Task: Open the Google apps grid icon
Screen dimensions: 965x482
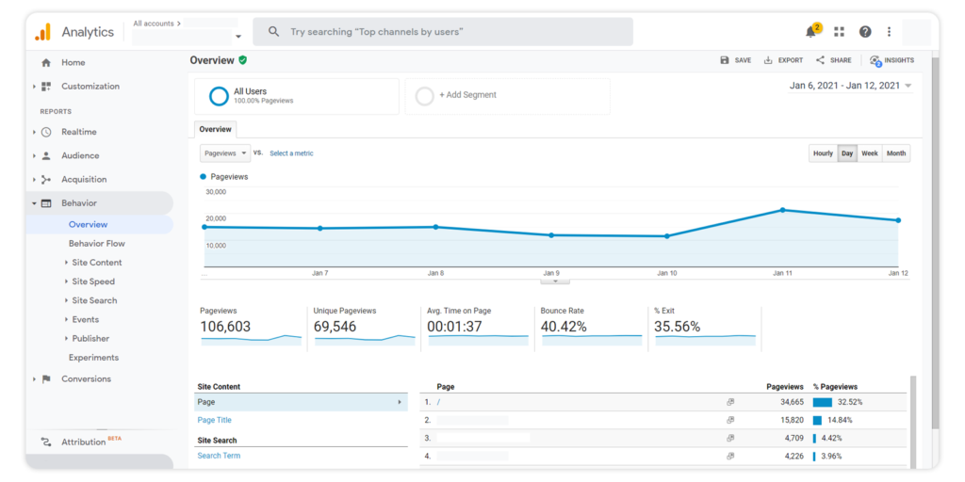Action: click(x=839, y=32)
